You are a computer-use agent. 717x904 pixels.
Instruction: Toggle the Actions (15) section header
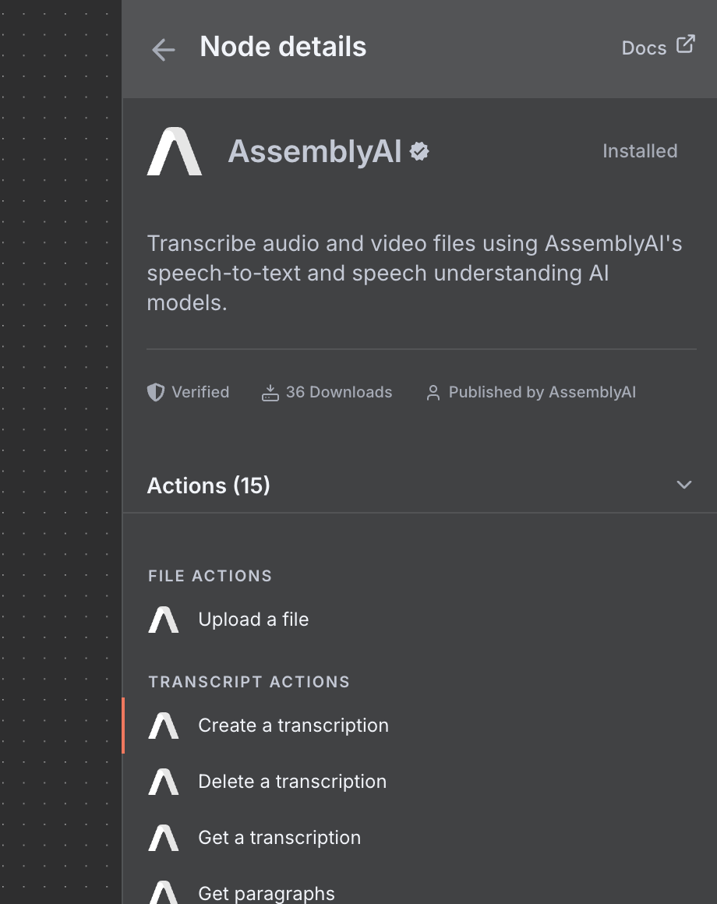point(209,486)
